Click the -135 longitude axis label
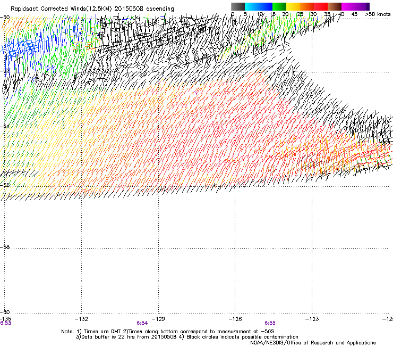This screenshot has width=393, height=346. pyautogui.click(x=5, y=319)
